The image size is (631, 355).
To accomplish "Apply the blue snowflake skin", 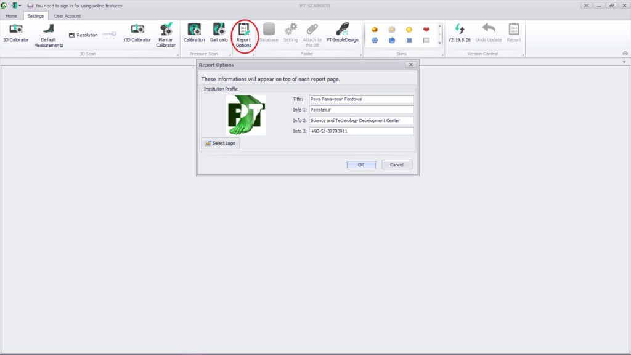I will (374, 40).
